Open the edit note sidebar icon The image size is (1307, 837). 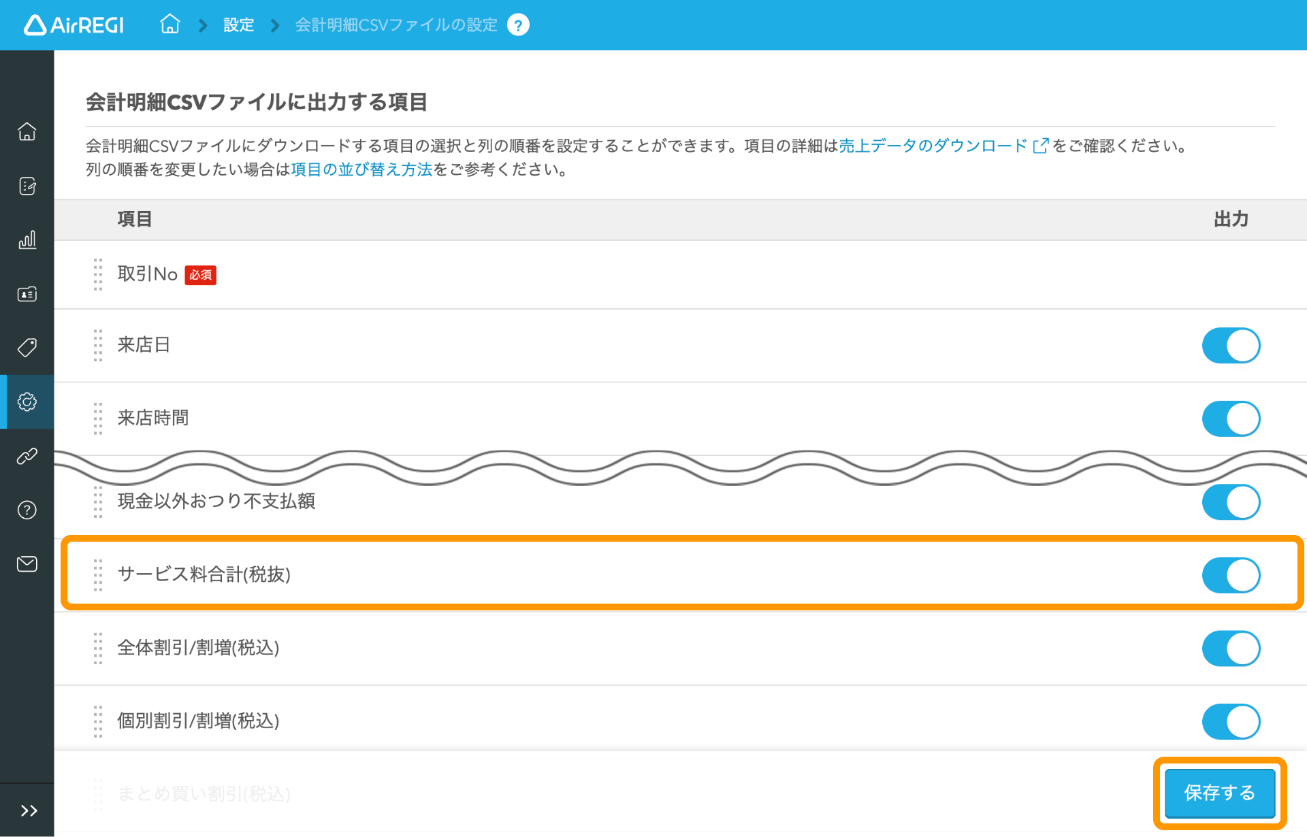pyautogui.click(x=27, y=186)
